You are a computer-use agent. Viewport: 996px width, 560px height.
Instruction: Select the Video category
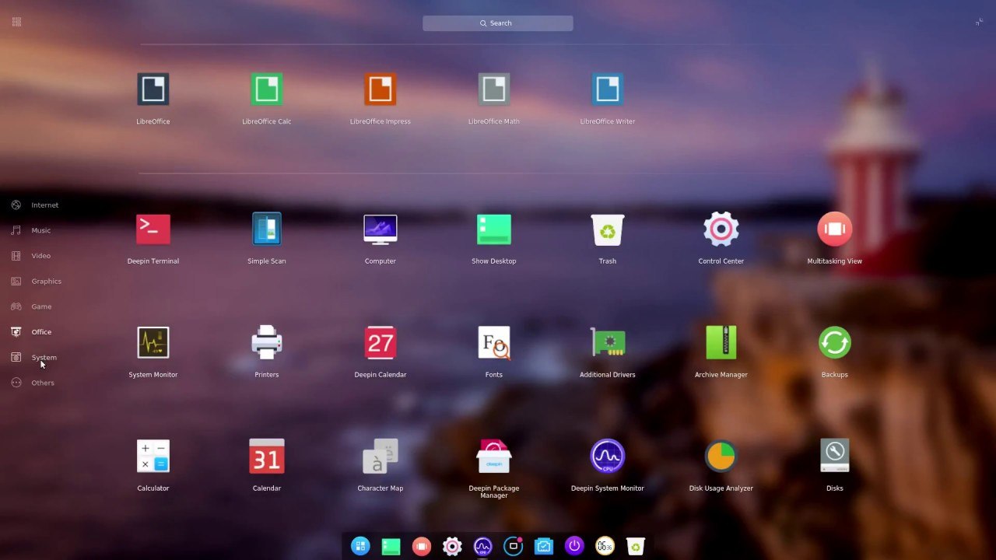[31, 256]
